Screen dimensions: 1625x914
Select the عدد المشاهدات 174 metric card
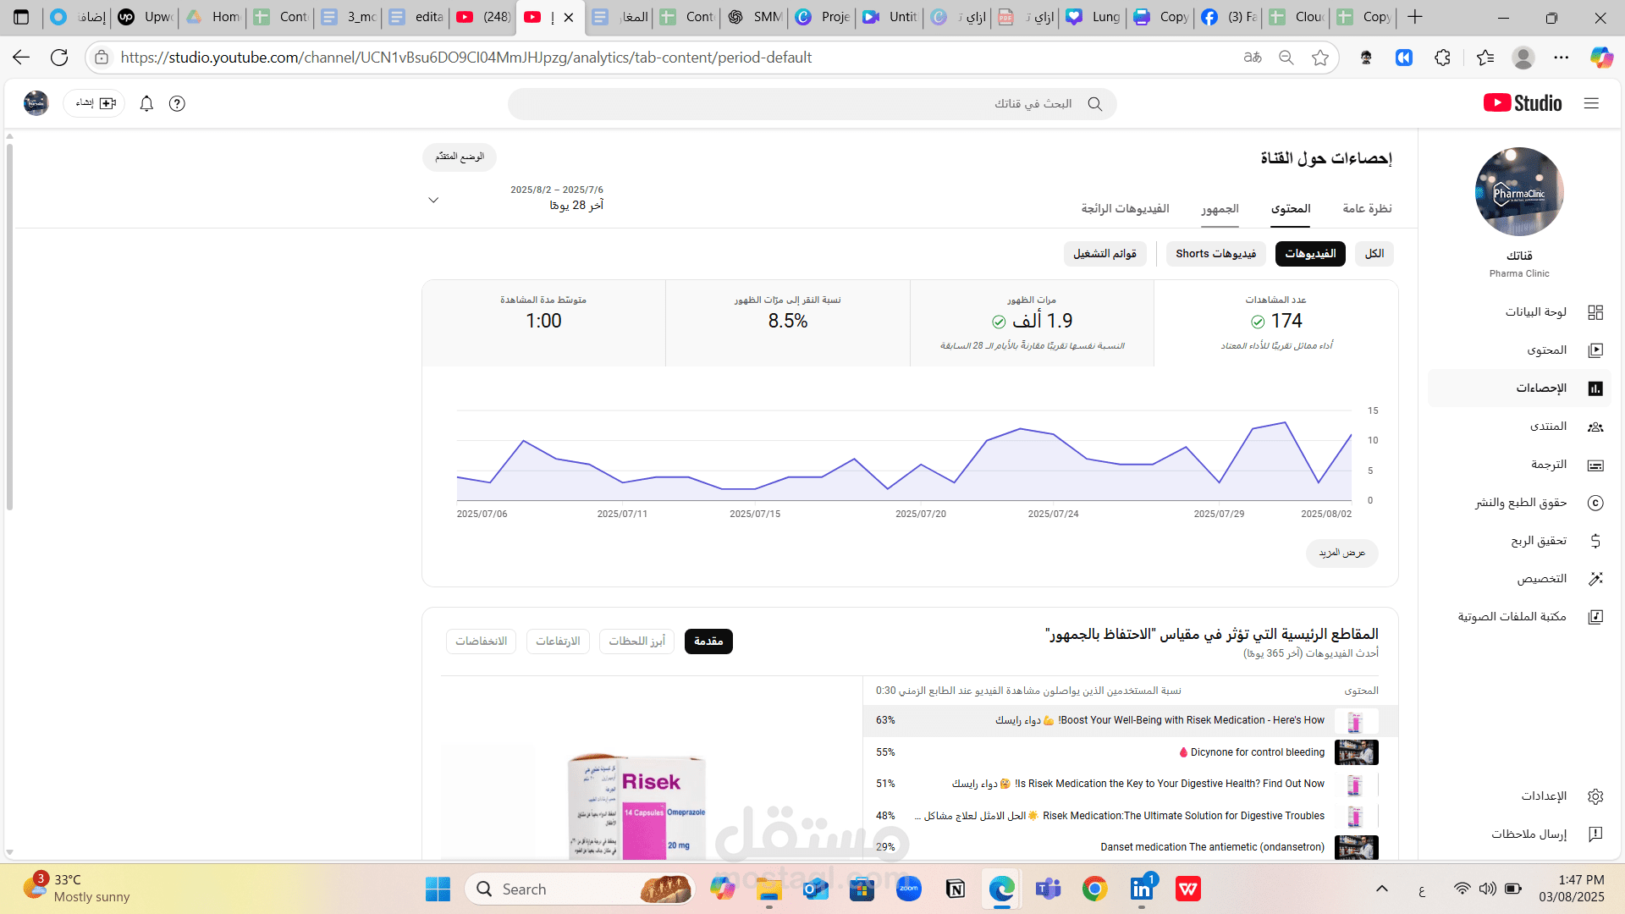click(1276, 323)
